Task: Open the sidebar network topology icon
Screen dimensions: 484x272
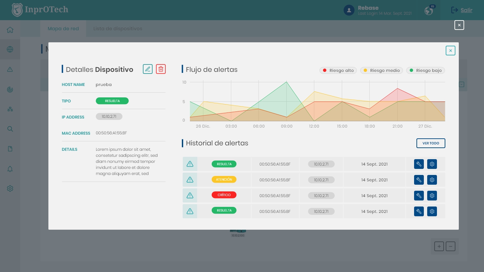Action: point(10,109)
